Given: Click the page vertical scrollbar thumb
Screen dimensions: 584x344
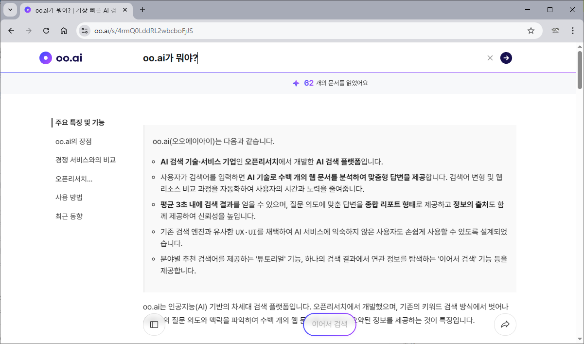Looking at the screenshot, I should pos(580,70).
